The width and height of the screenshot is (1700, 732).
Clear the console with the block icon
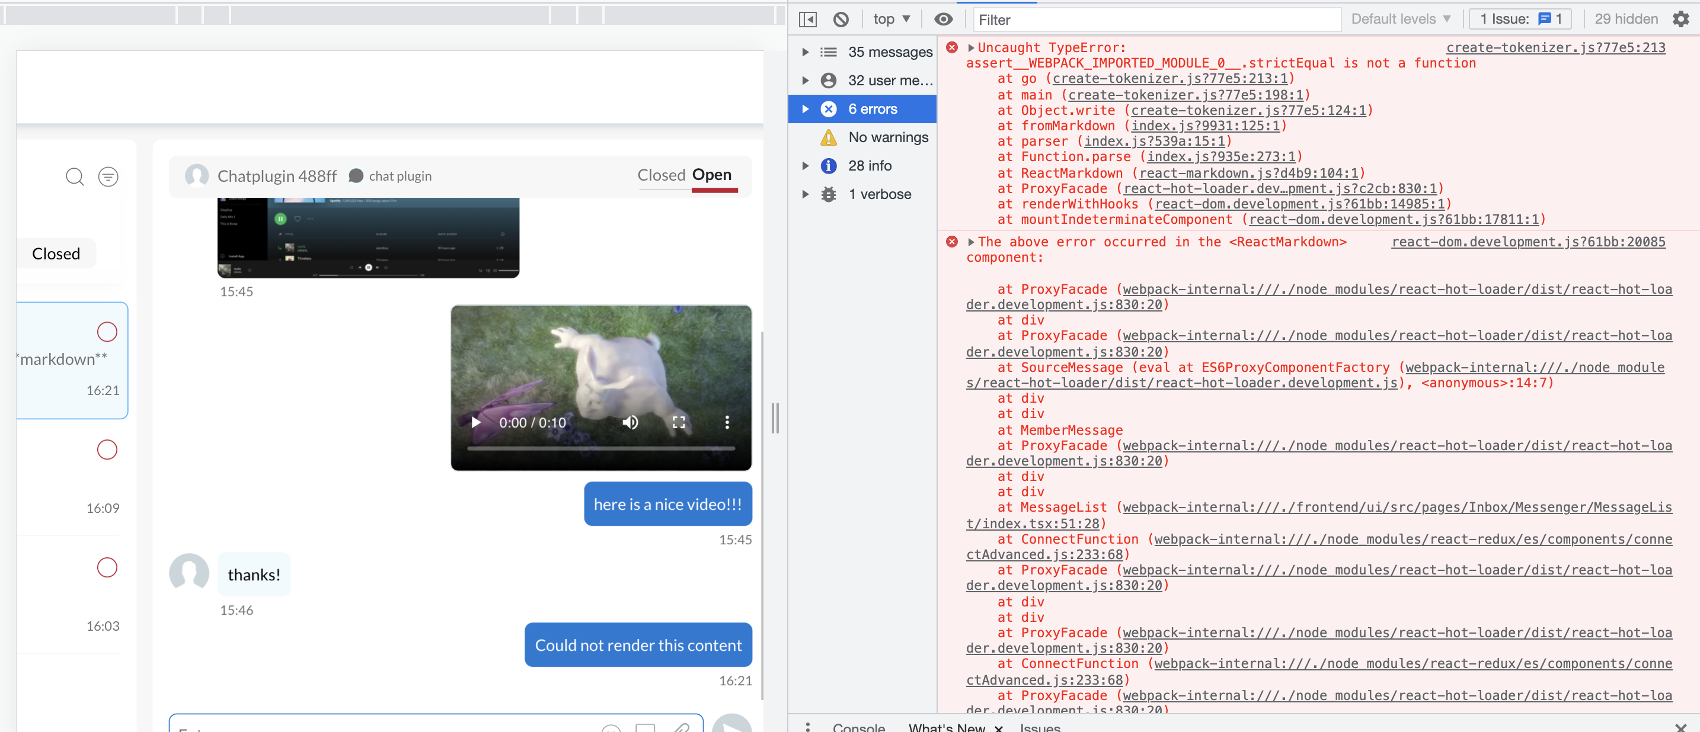(840, 19)
